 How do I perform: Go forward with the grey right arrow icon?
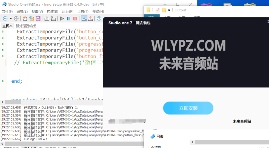point(16,18)
